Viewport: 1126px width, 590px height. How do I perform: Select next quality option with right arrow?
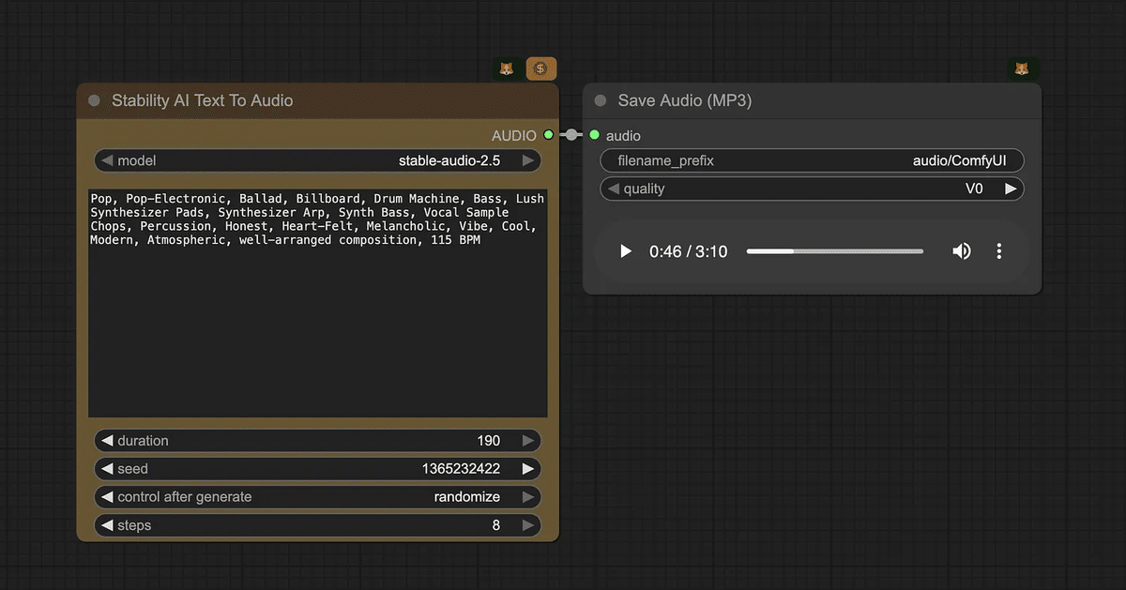(x=1011, y=189)
